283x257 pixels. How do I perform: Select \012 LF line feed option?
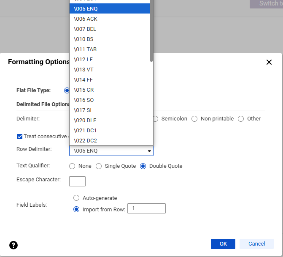(110, 59)
